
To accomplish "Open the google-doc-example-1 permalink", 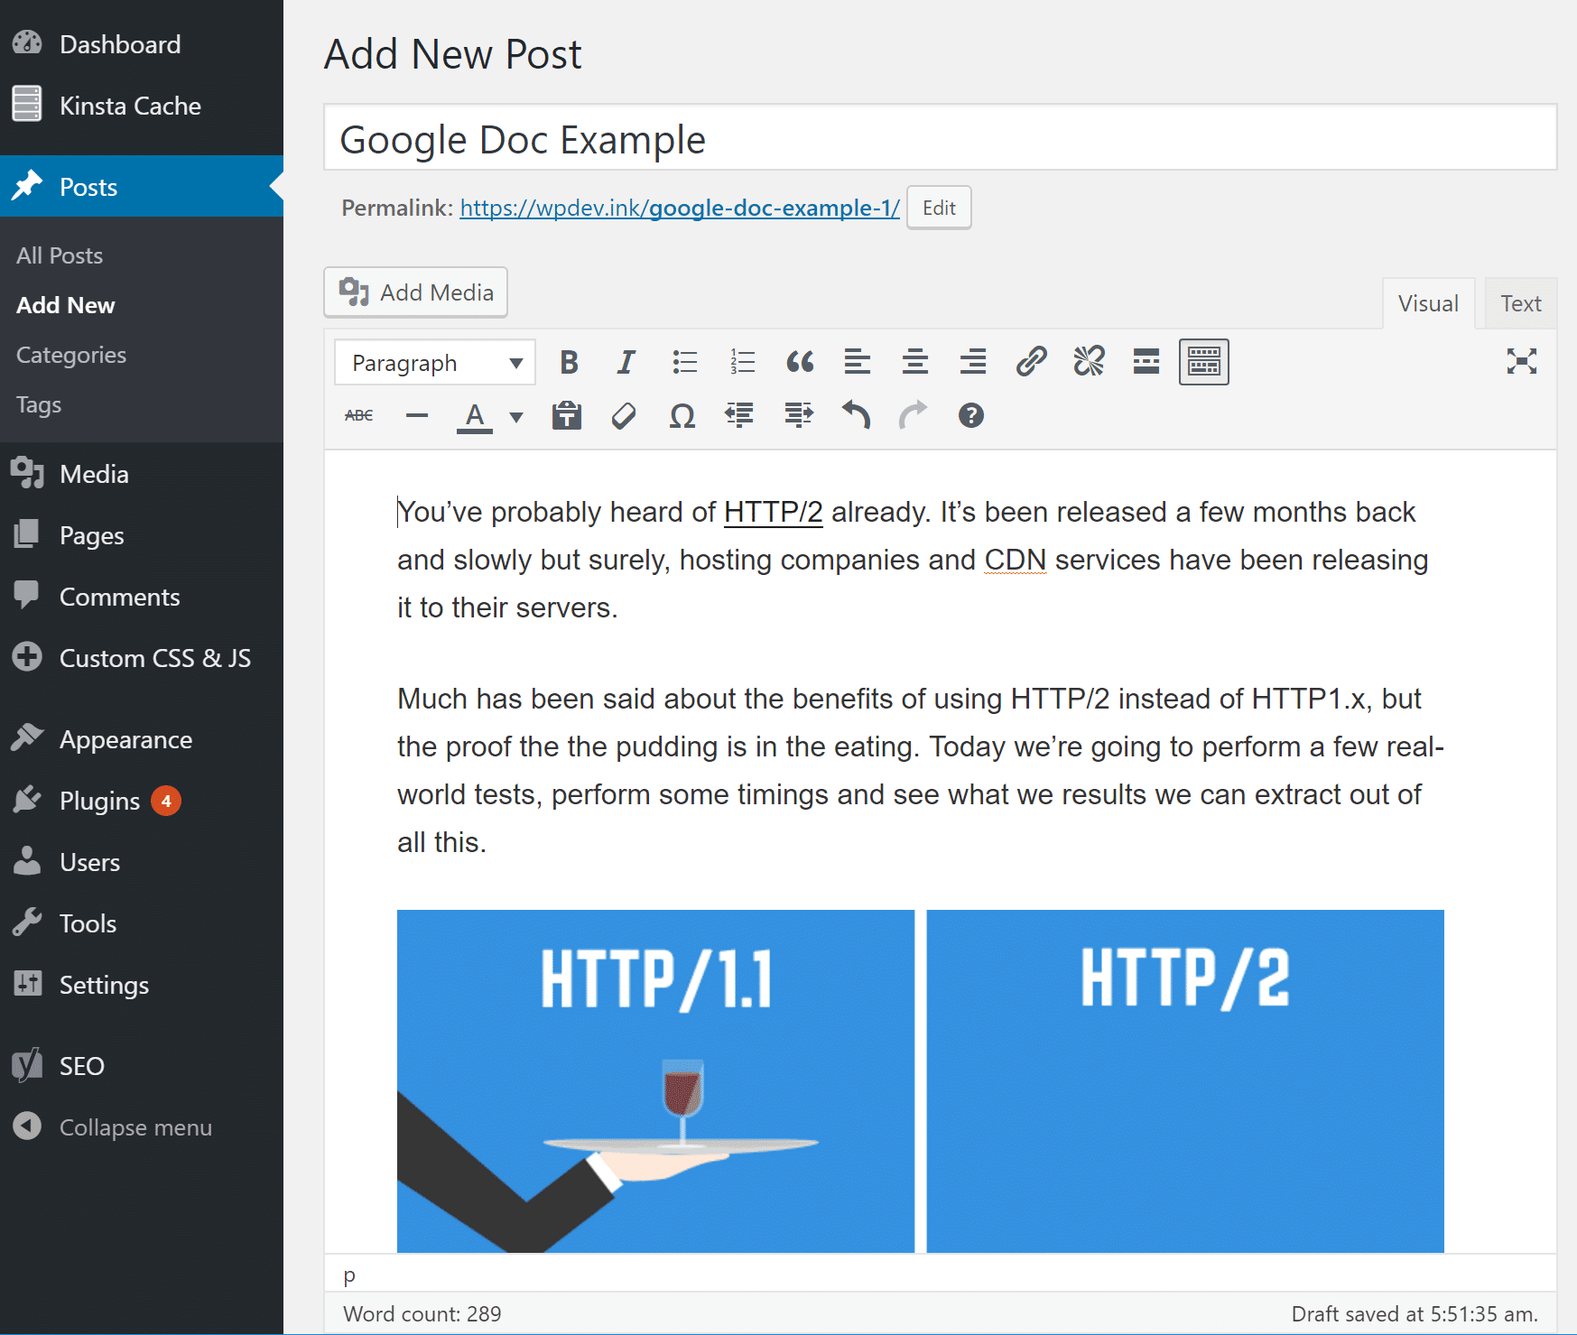I will pyautogui.click(x=677, y=208).
